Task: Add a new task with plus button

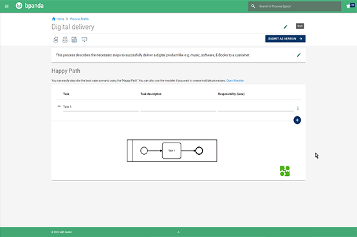Action: click(x=297, y=120)
